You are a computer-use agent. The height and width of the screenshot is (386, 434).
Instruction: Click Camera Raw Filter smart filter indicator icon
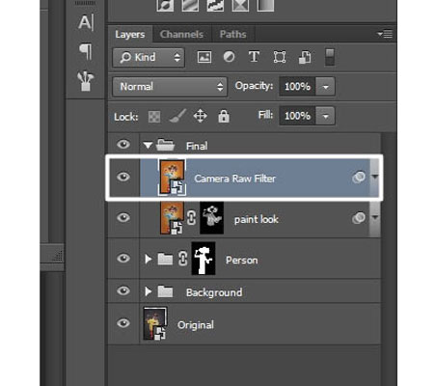coord(359,177)
